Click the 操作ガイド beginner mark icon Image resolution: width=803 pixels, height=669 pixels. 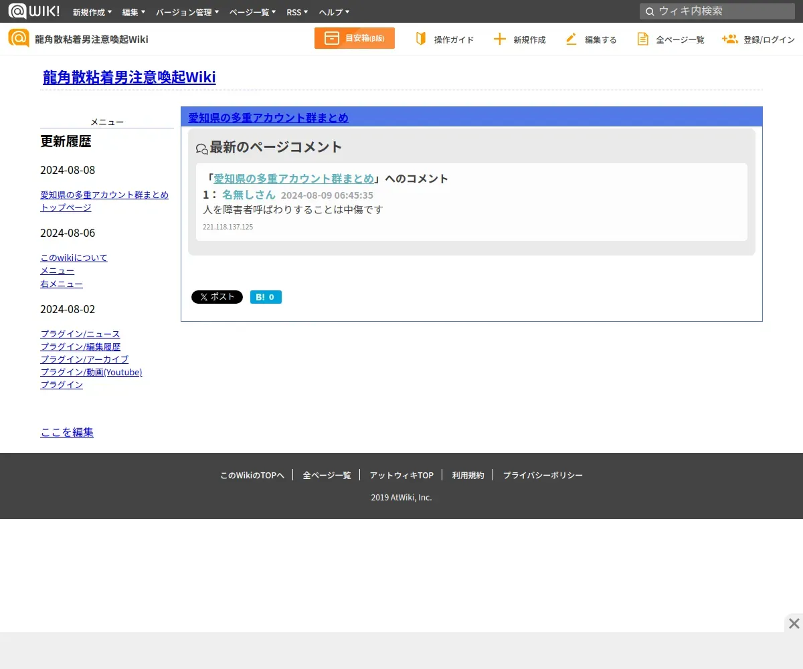pyautogui.click(x=420, y=39)
